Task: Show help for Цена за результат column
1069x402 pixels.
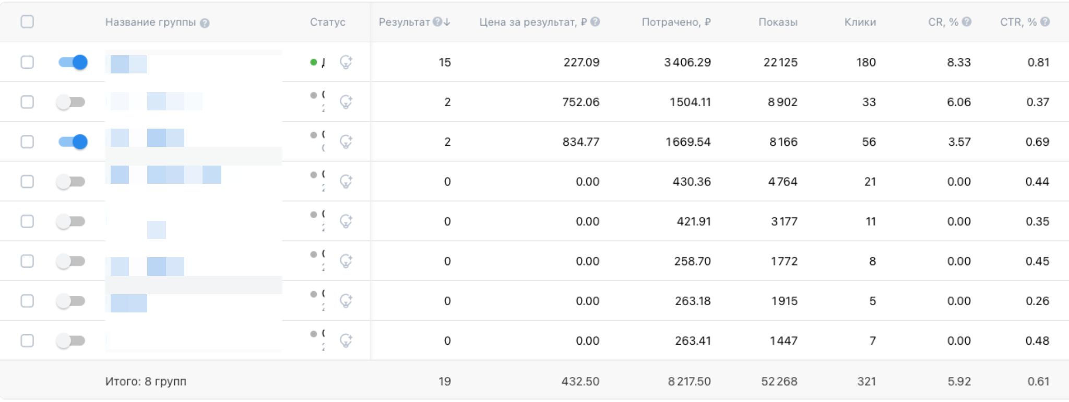Action: click(x=595, y=22)
